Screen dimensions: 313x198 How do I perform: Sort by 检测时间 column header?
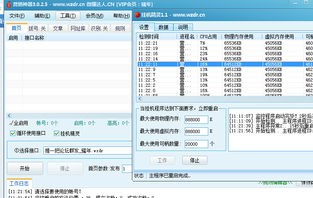(x=157, y=37)
